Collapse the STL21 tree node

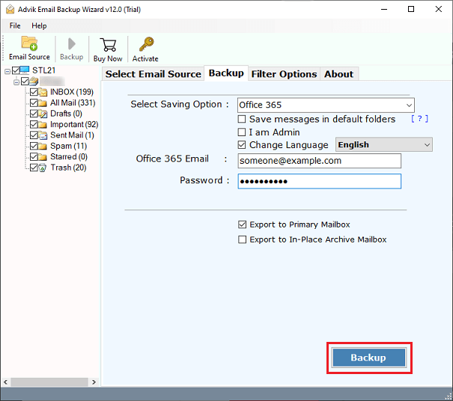pos(7,71)
